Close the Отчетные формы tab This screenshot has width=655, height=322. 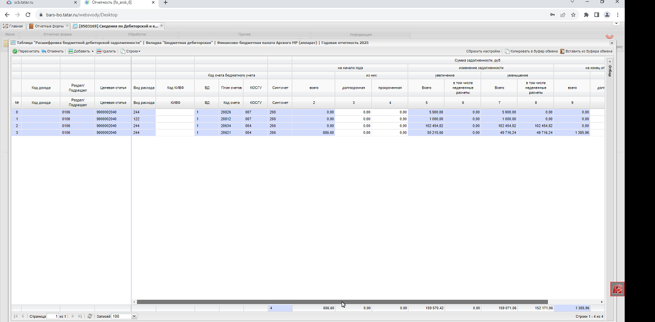[67, 25]
